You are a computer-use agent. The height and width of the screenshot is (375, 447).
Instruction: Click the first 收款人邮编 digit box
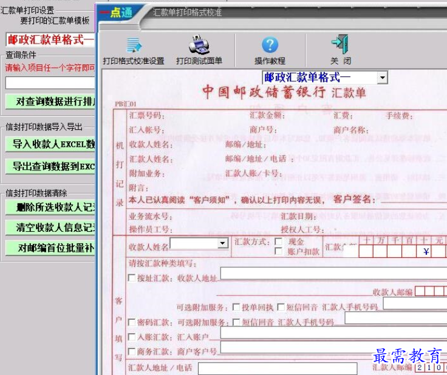(x=420, y=291)
